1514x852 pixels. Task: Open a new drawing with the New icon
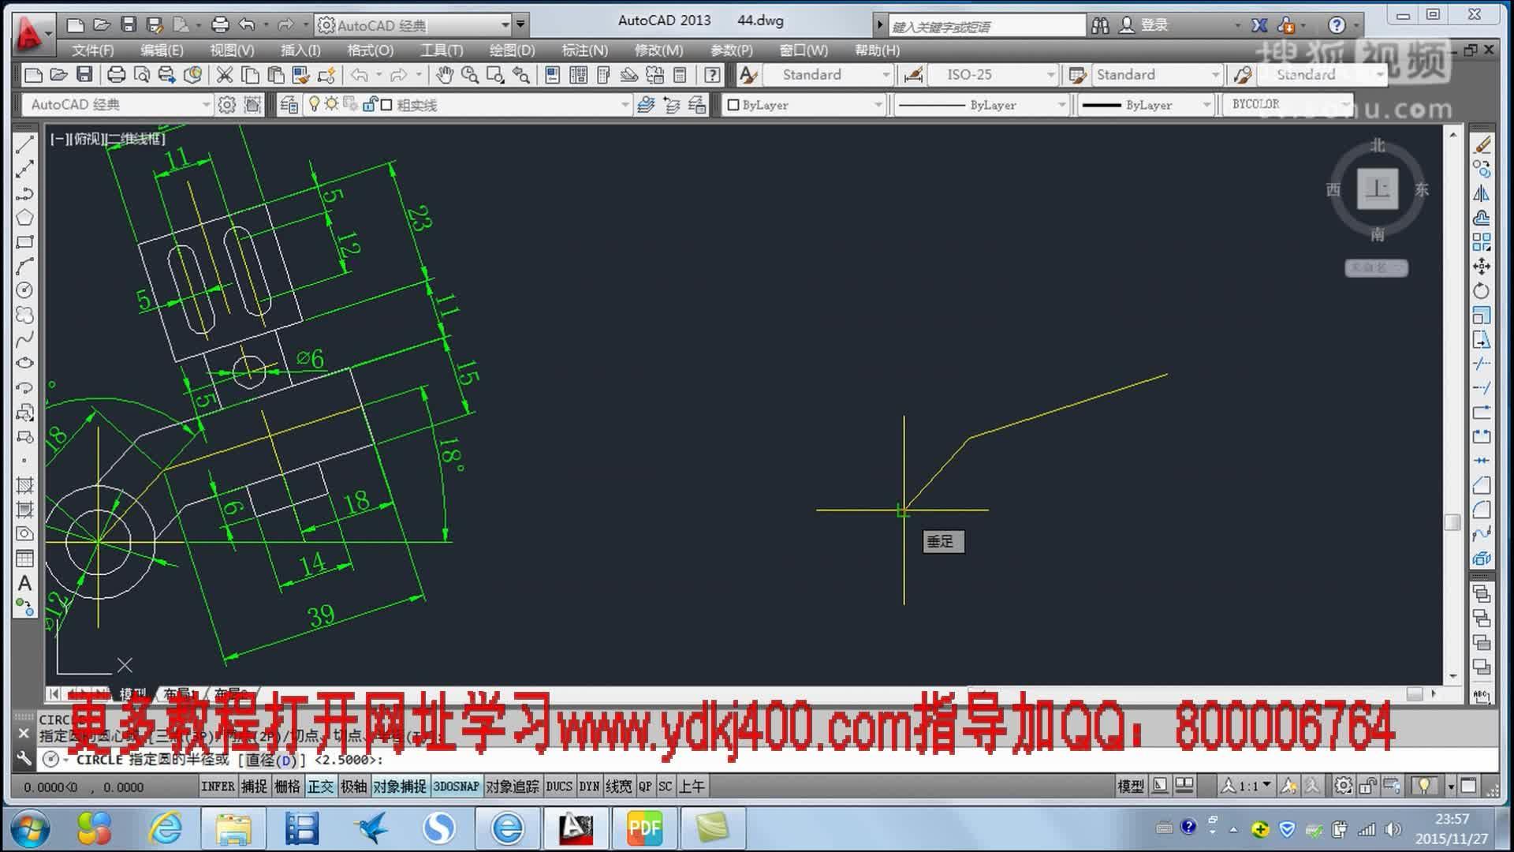coord(32,75)
